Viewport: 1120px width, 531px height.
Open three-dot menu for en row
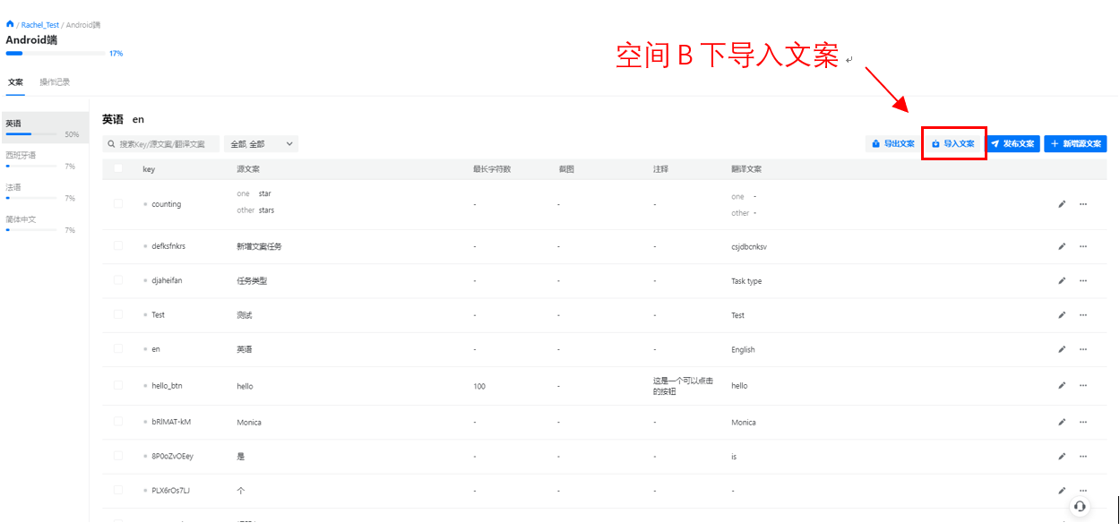tap(1082, 349)
